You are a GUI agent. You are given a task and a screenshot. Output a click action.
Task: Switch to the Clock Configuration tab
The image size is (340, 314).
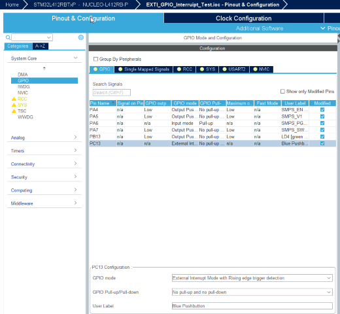point(244,18)
